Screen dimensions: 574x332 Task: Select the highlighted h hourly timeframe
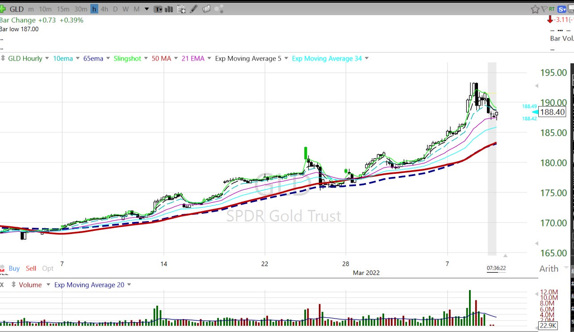point(94,9)
